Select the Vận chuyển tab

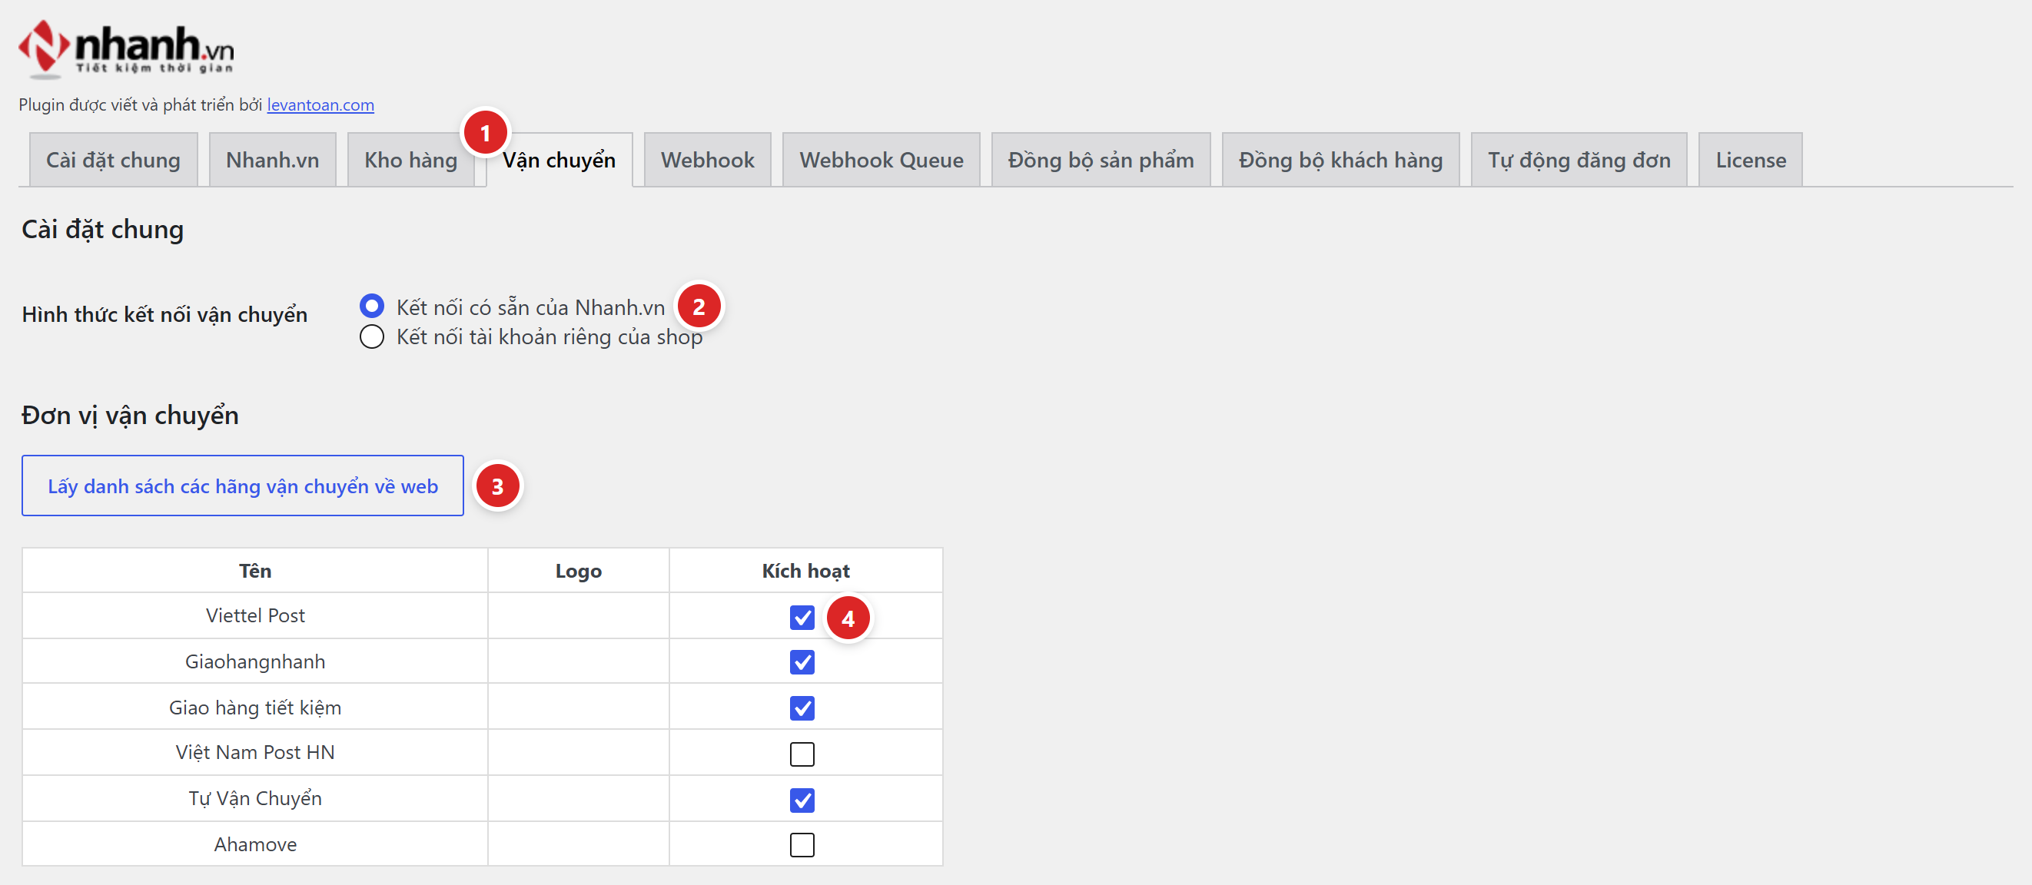click(559, 160)
